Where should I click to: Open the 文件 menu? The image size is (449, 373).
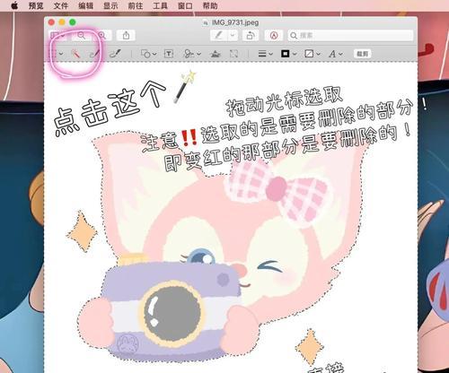pos(61,5)
